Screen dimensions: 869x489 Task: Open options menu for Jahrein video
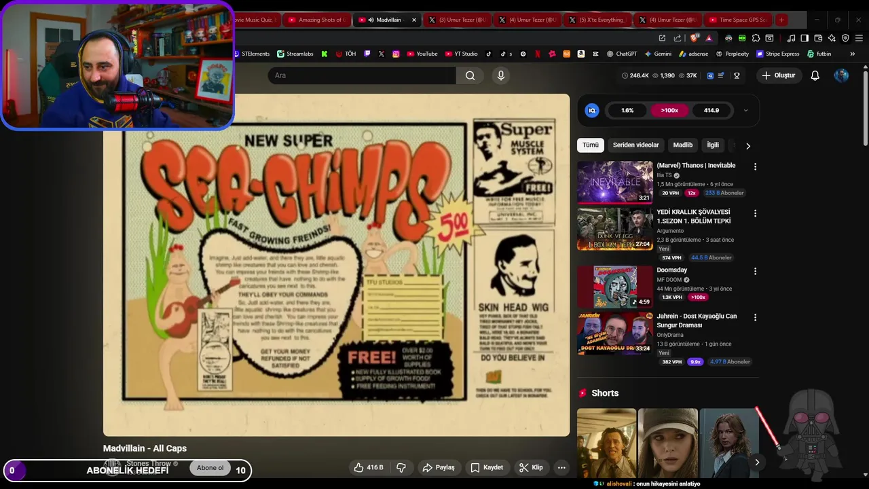(x=755, y=317)
